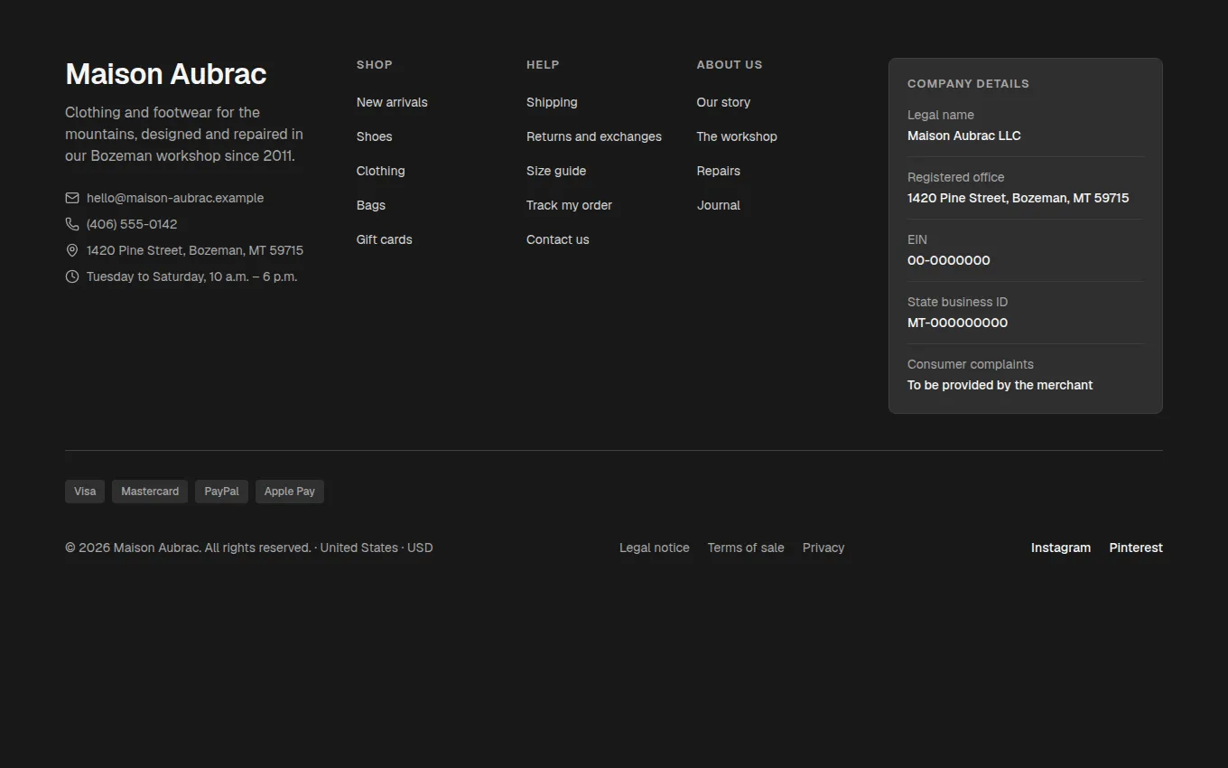Select the legal name Maison Aubrac LLC
The width and height of the screenshot is (1228, 768).
(964, 136)
